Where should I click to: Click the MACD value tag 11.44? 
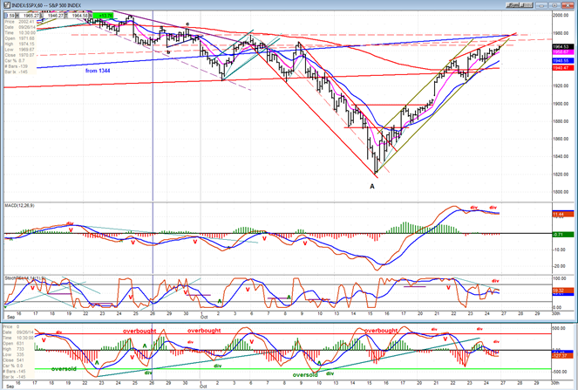pos(562,214)
